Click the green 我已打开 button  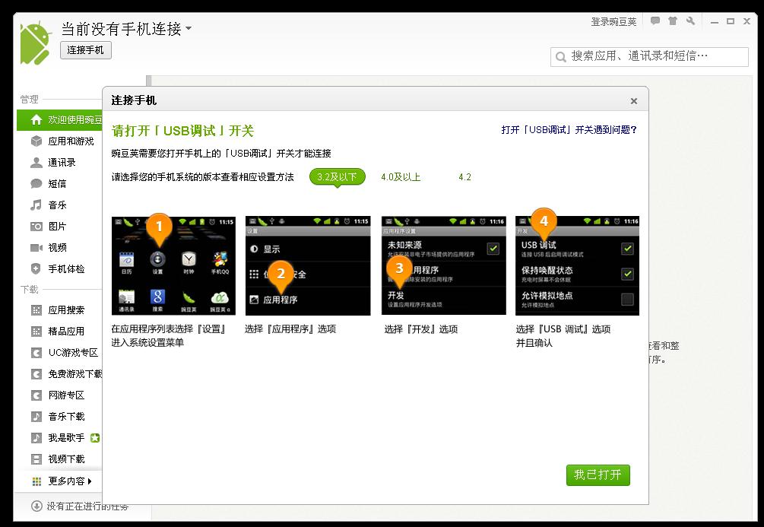[598, 475]
